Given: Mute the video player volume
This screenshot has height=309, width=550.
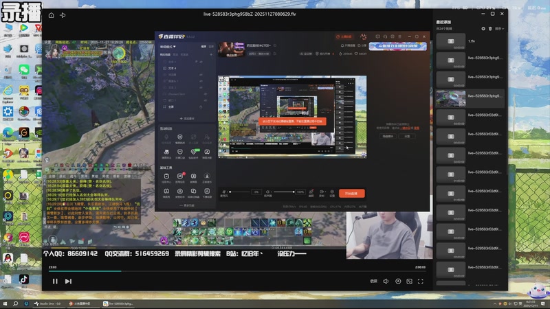Looking at the screenshot, I should click(386, 282).
